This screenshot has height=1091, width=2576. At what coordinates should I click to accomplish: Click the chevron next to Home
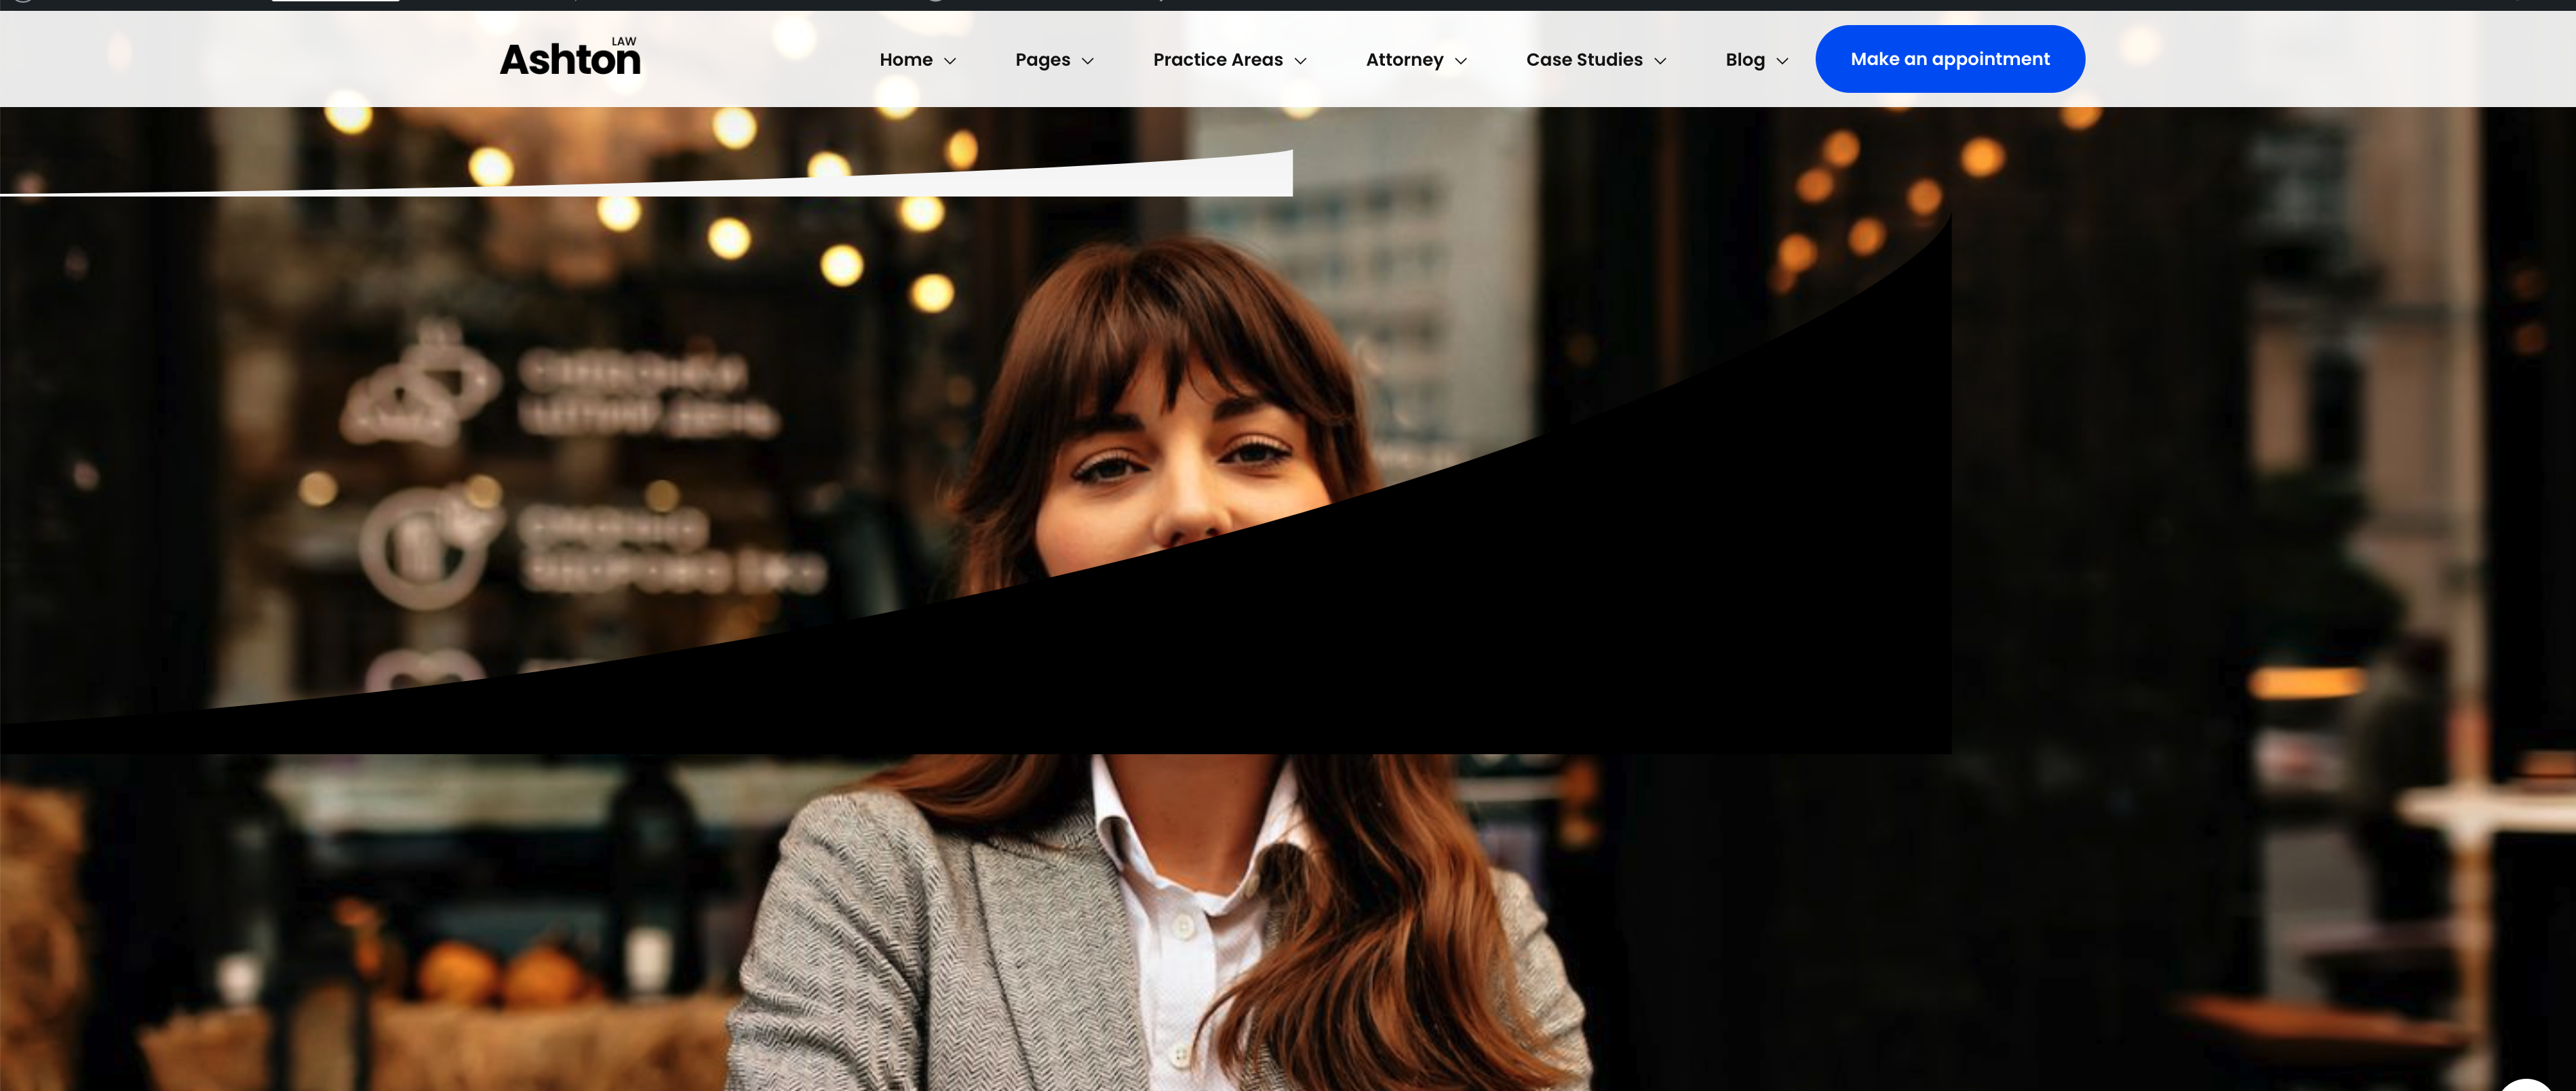click(x=950, y=61)
